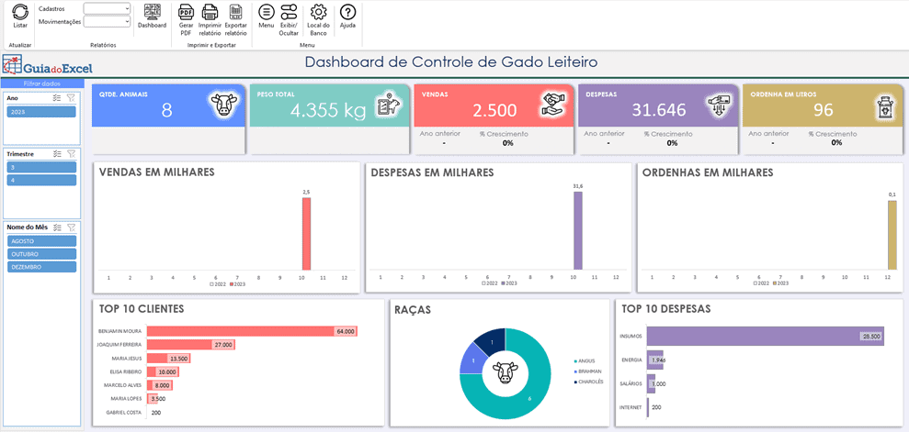Click Imprimir relatório printer icon
Screen dimensions: 909x432
(x=210, y=12)
